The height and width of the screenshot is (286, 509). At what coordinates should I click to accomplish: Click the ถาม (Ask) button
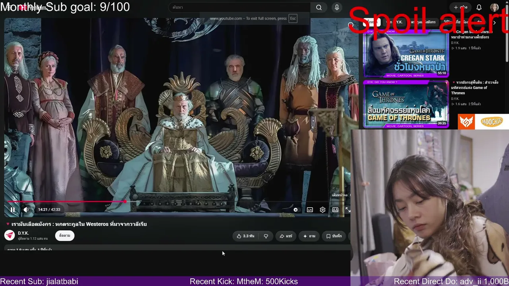click(x=309, y=236)
